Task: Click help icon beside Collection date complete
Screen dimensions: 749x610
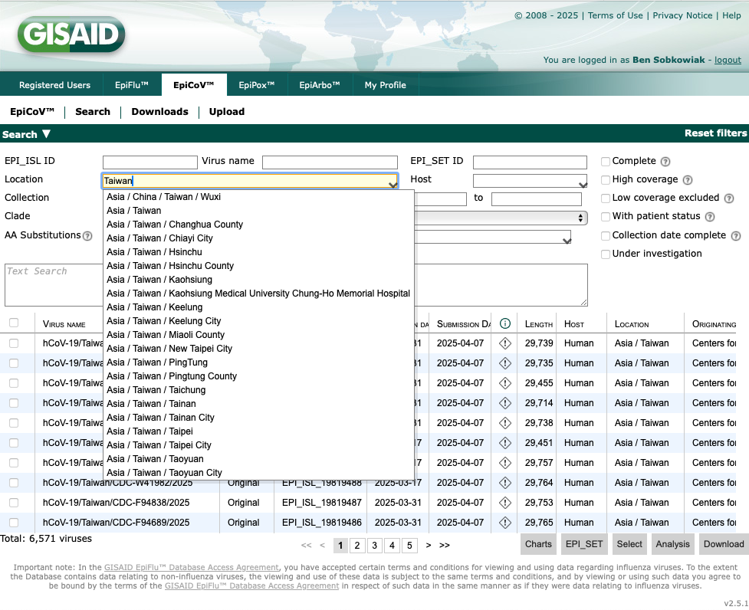Action: (x=735, y=236)
